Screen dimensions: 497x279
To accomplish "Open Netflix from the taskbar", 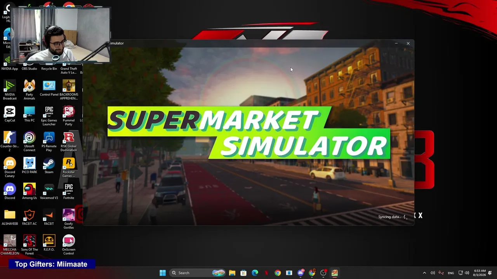I will [266, 273].
